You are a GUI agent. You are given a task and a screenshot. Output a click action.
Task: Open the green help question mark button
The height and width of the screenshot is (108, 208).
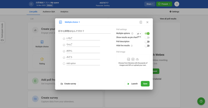click(x=201, y=101)
